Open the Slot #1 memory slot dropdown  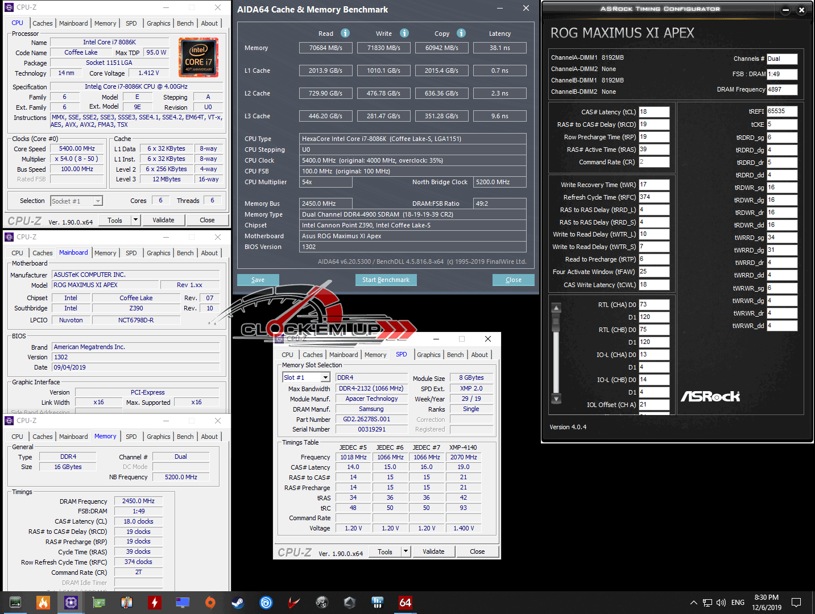coord(325,377)
